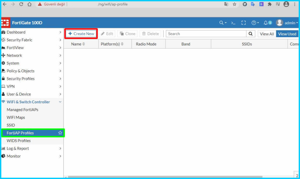
Task: Switch to View All
Action: [x=267, y=34]
